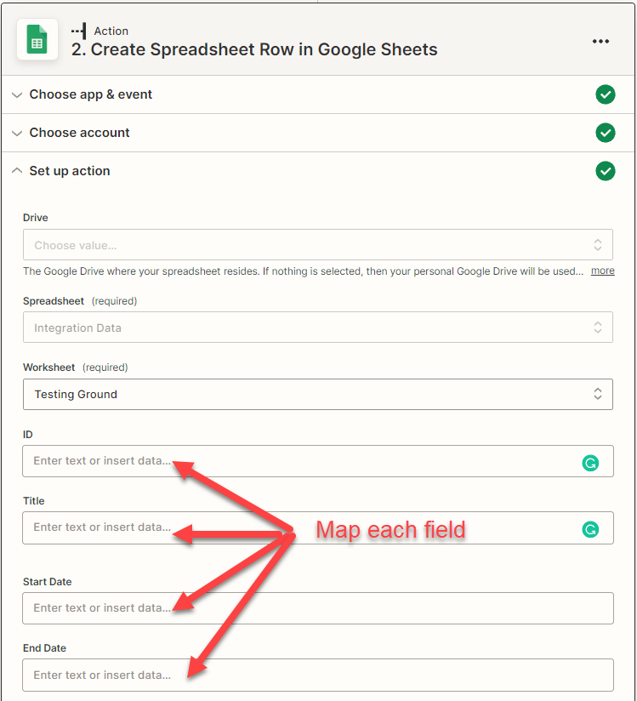Click green checkmark for Choose account
Image resolution: width=637 pixels, height=701 pixels.
pos(606,133)
